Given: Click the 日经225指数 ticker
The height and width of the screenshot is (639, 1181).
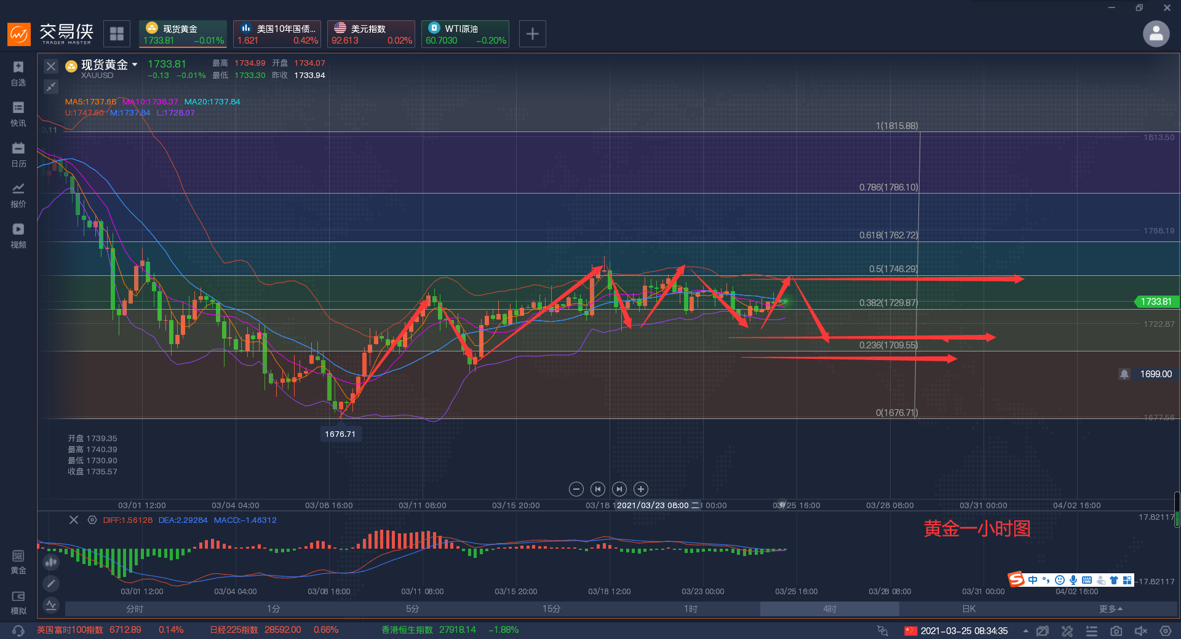Looking at the screenshot, I should click(274, 630).
